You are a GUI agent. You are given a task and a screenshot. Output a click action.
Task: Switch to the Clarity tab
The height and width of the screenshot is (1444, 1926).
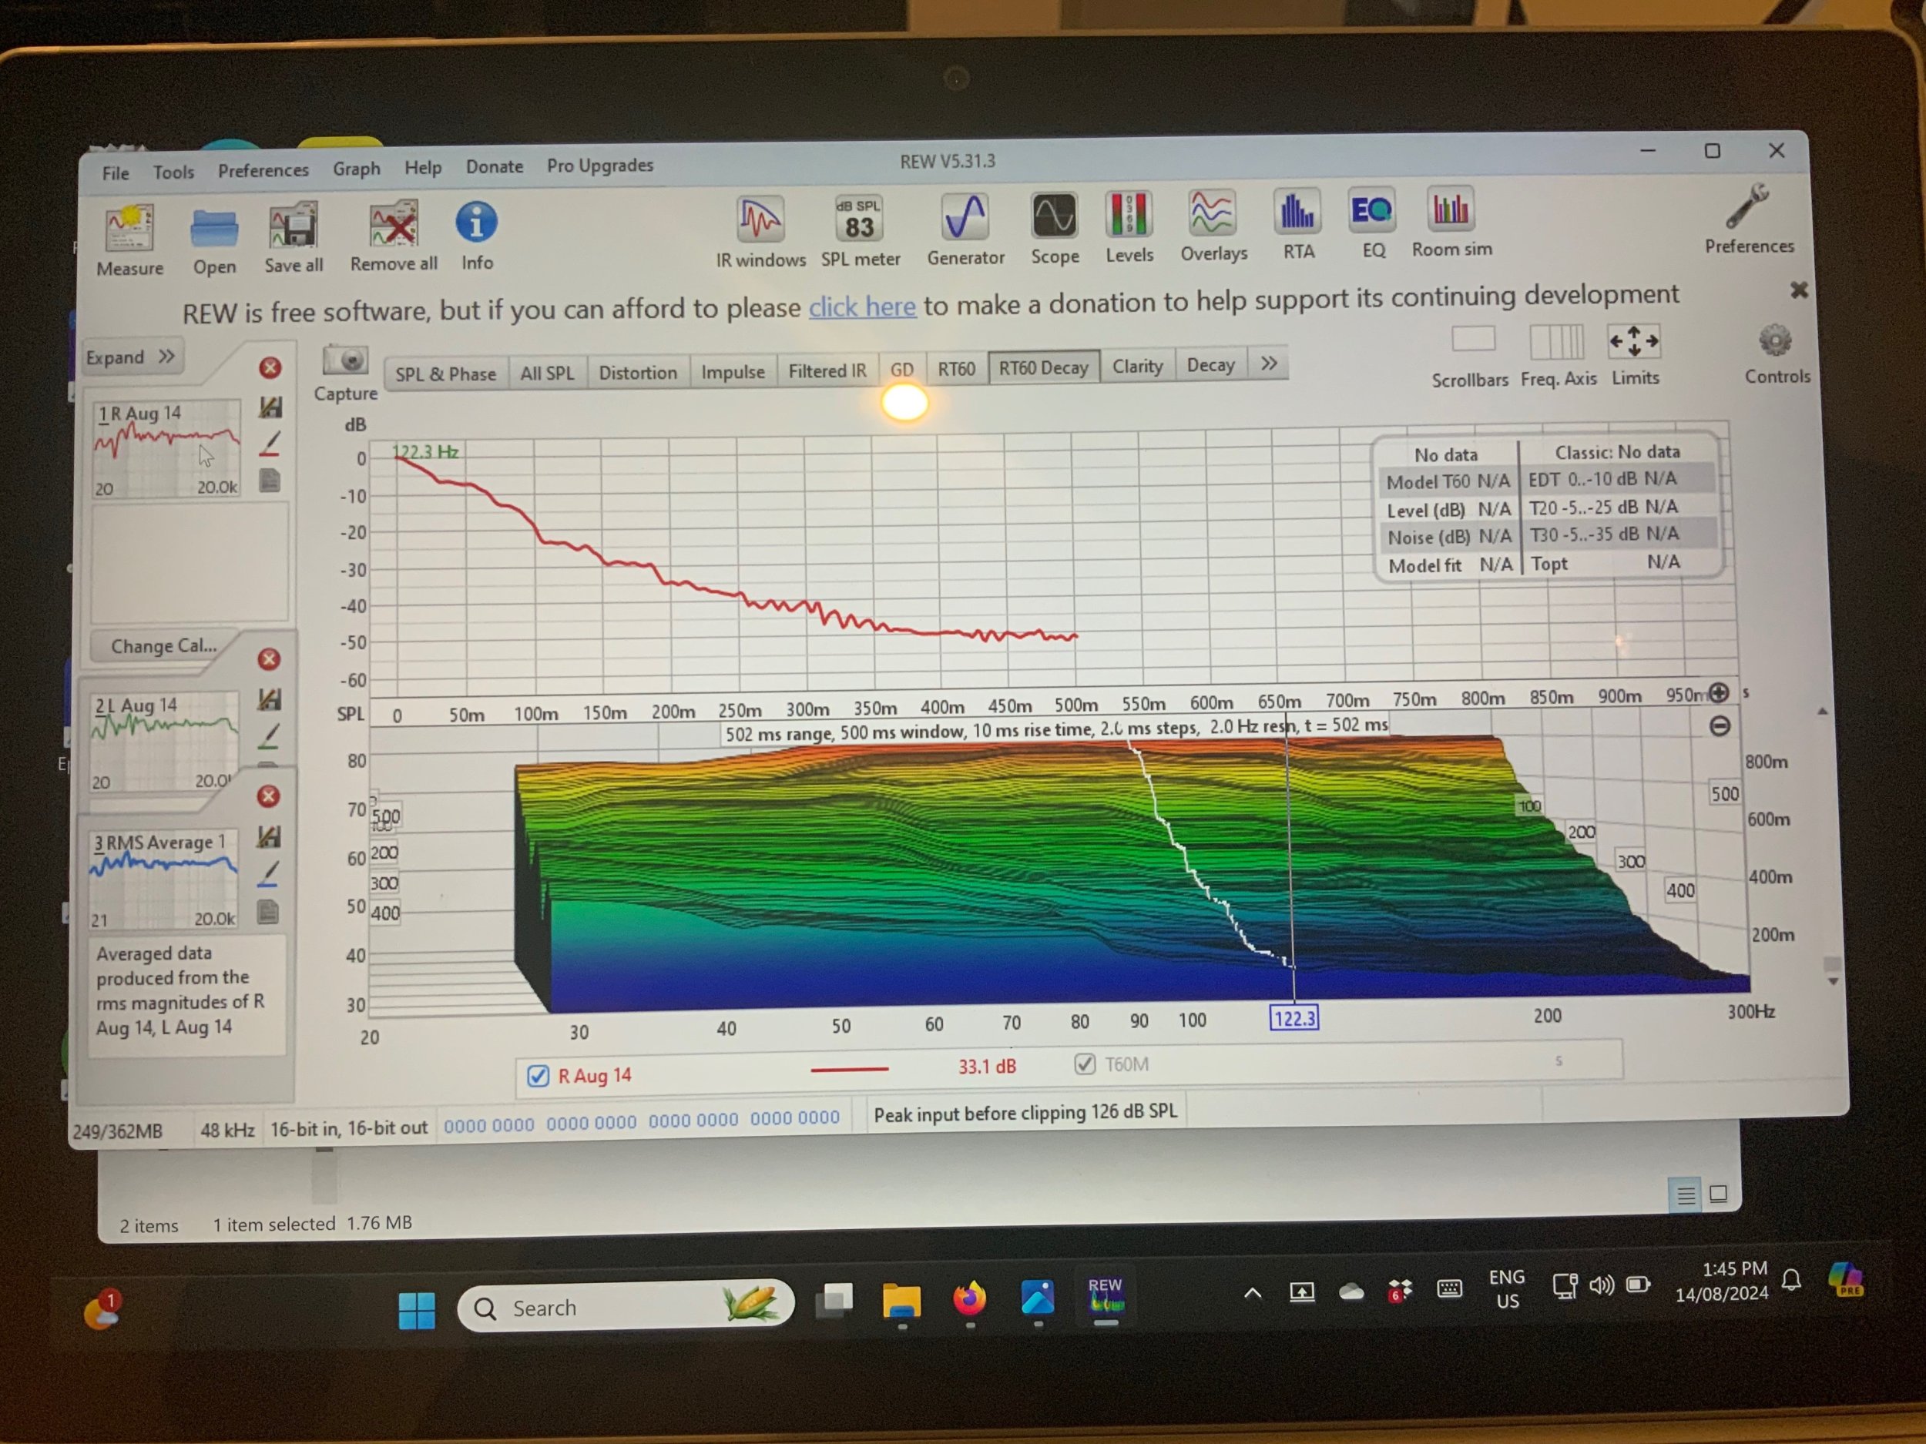pyautogui.click(x=1136, y=367)
